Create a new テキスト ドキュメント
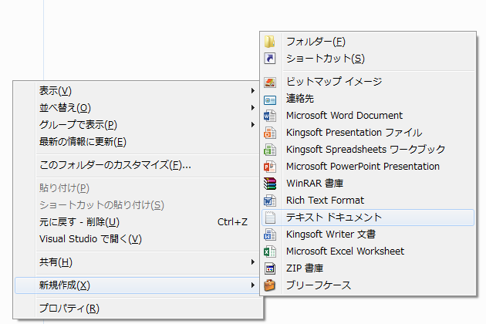Screen dimensions: 486x324 click(368, 218)
